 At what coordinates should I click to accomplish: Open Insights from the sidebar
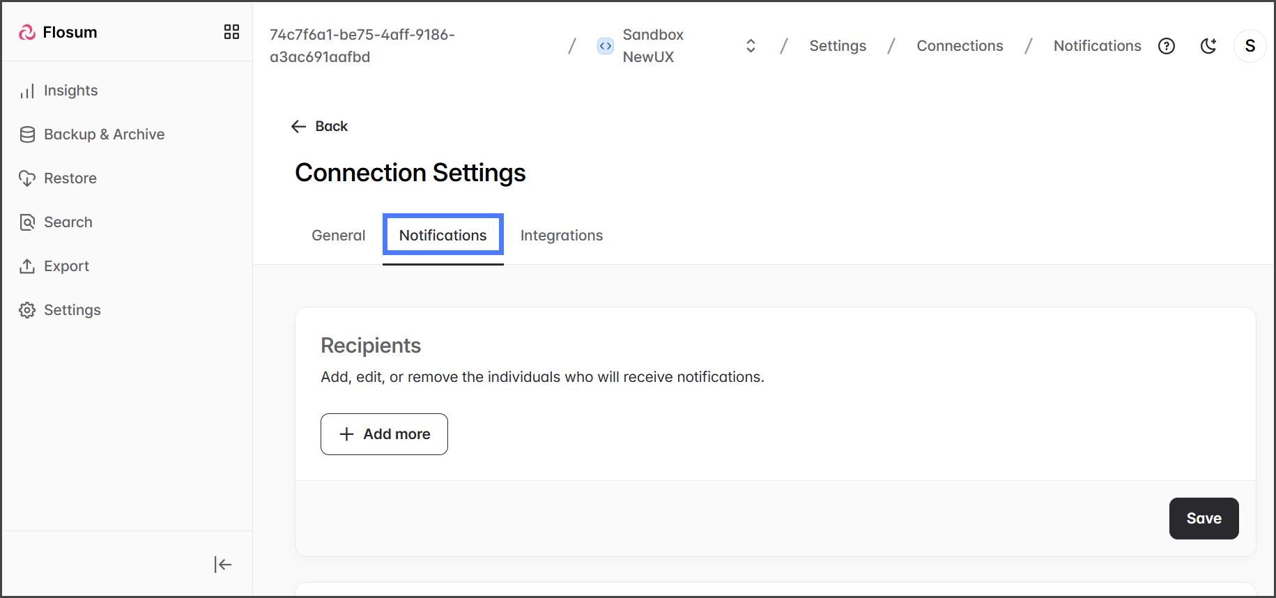pos(70,91)
